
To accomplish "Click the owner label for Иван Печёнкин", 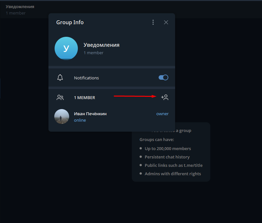I will pos(162,114).
